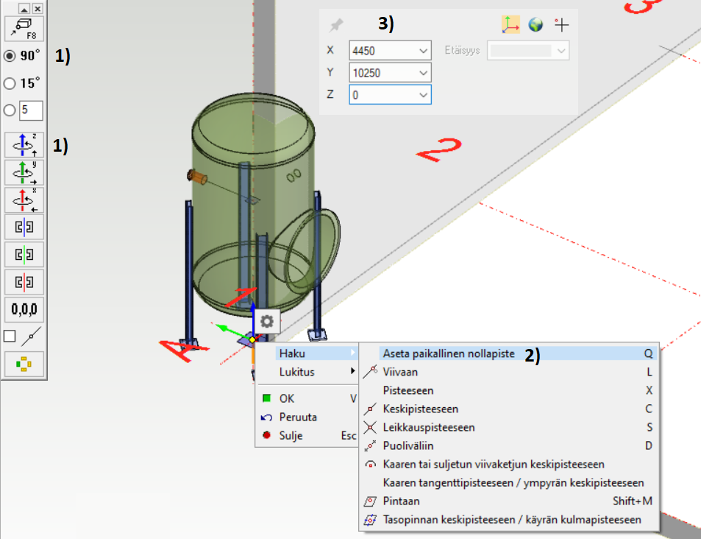Click the blue-line mirror button
701x539 pixels.
click(24, 227)
